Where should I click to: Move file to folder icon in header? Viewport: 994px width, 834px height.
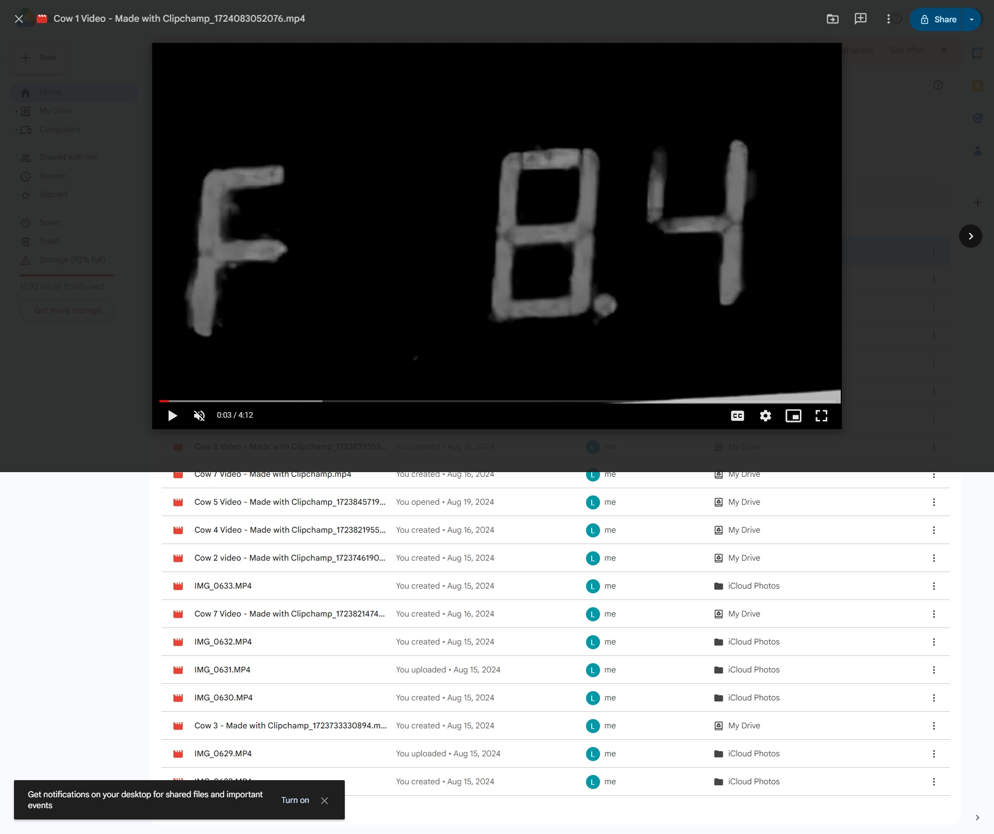832,19
